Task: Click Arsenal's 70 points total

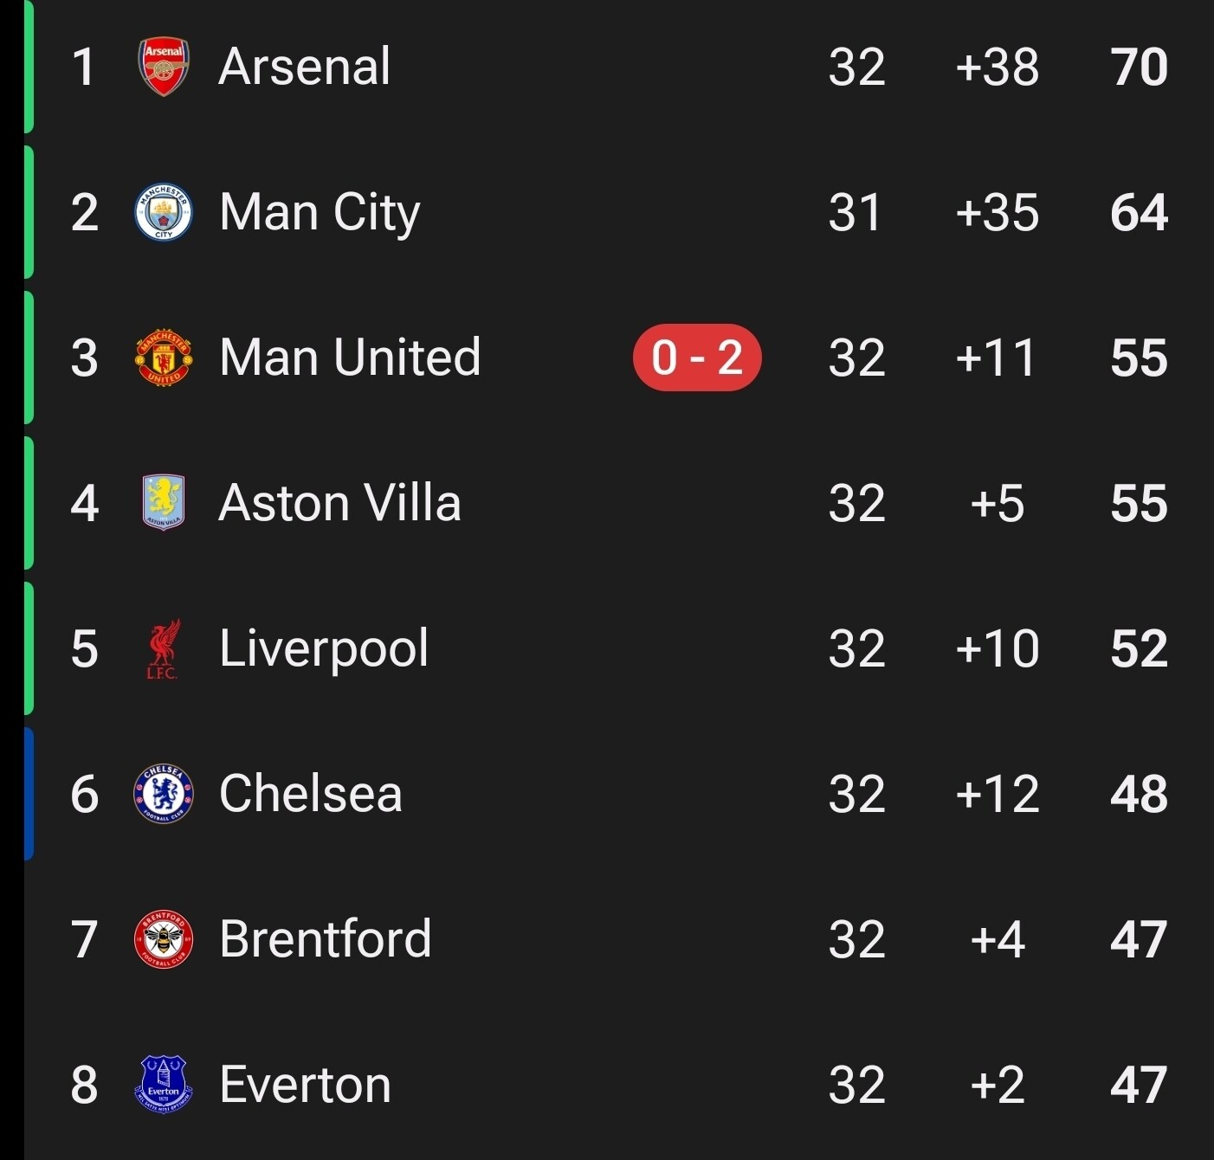Action: point(1139,67)
